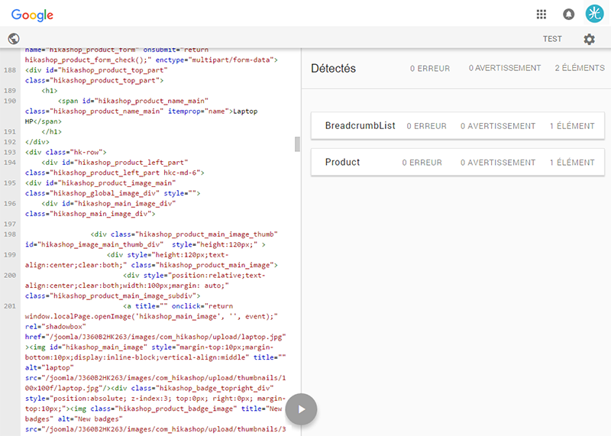Click hikashop_product_left_part id on line 194

(124, 163)
